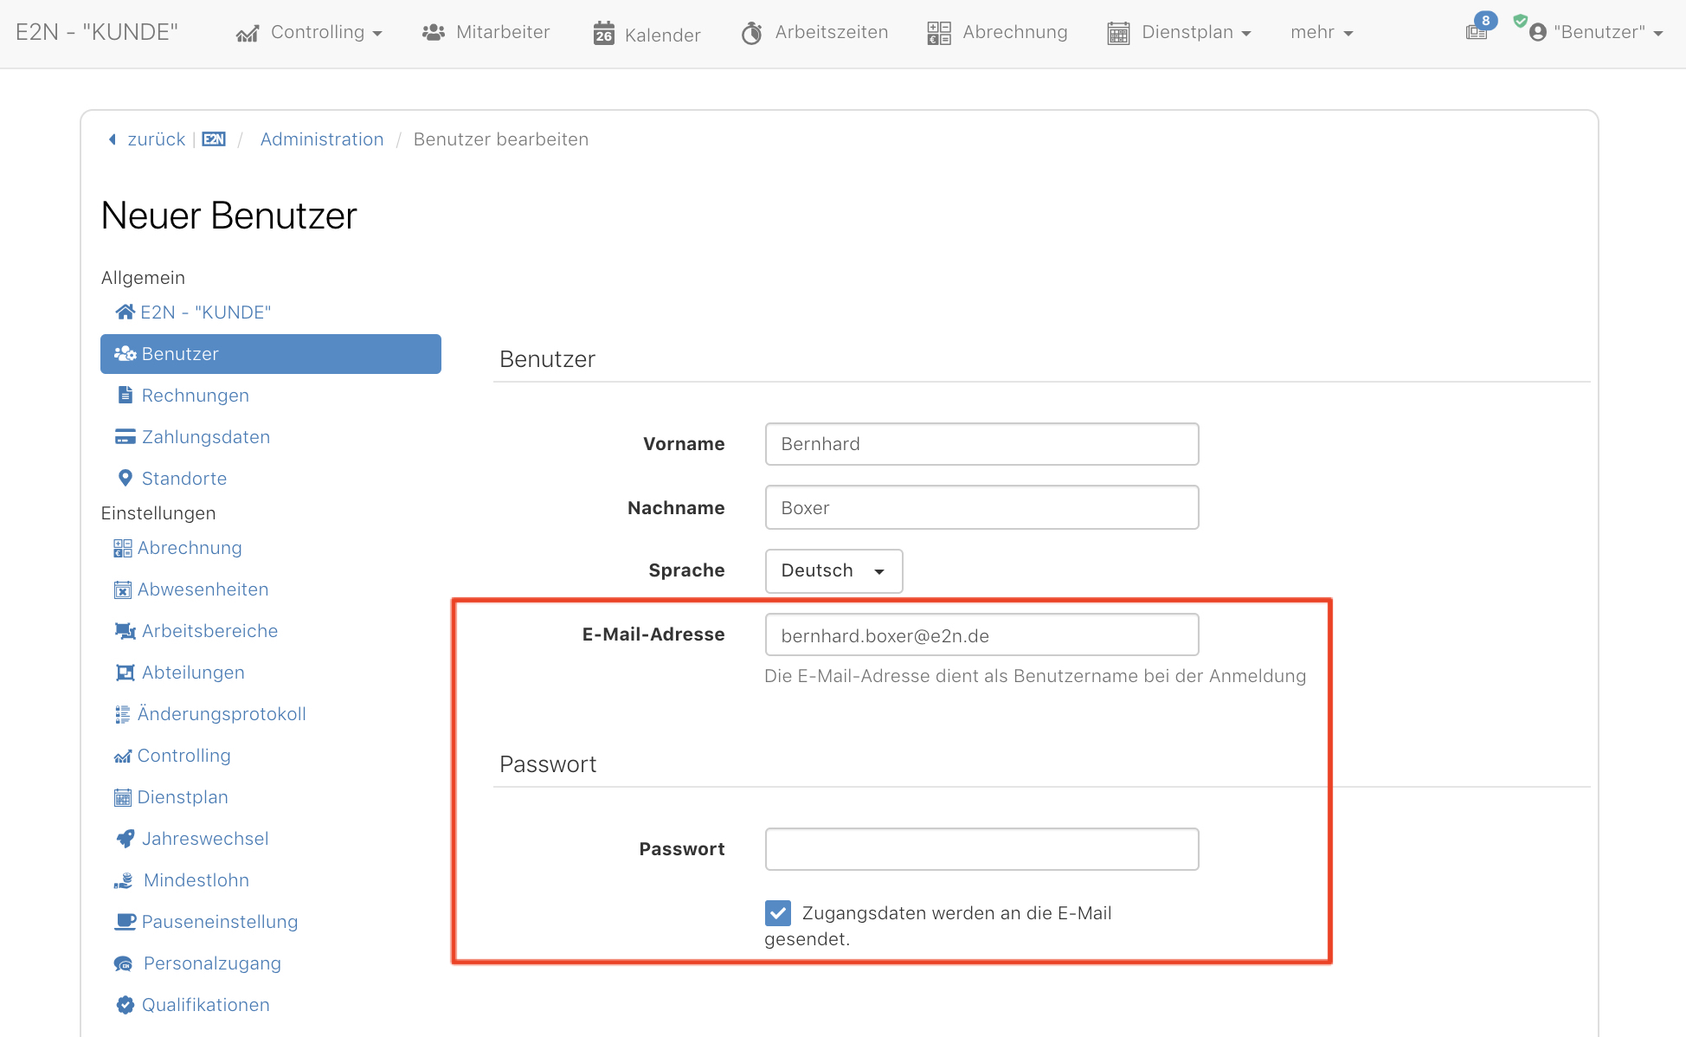Expand the mehr menu in navbar
Screen dimensions: 1686x1037
point(1322,33)
